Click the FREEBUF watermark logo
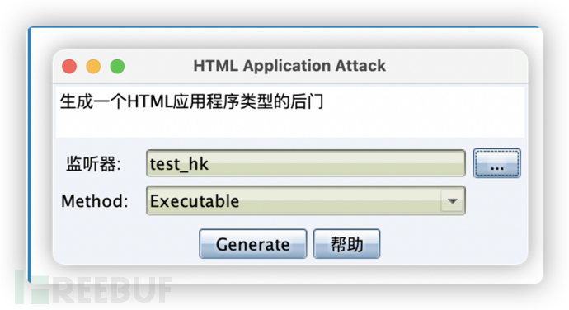The height and width of the screenshot is (310, 569). click(x=93, y=289)
